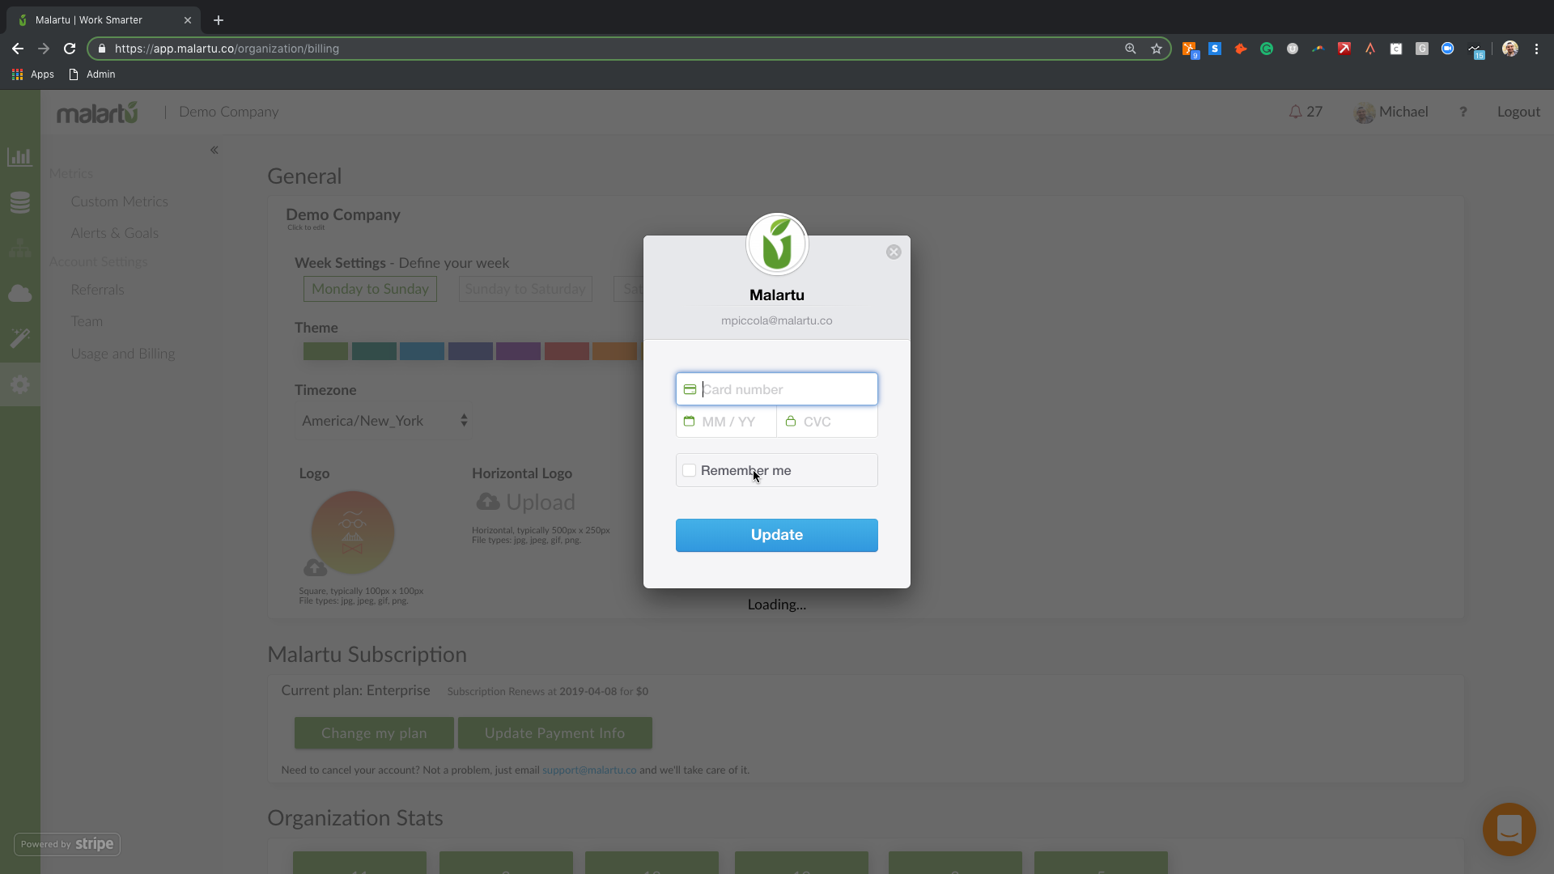The height and width of the screenshot is (874, 1554).
Task: Open Michael's user profile
Action: tap(1391, 112)
